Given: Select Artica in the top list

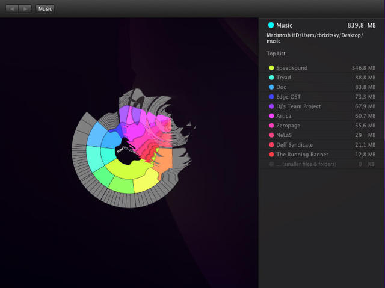Looking at the screenshot, I should [x=285, y=116].
